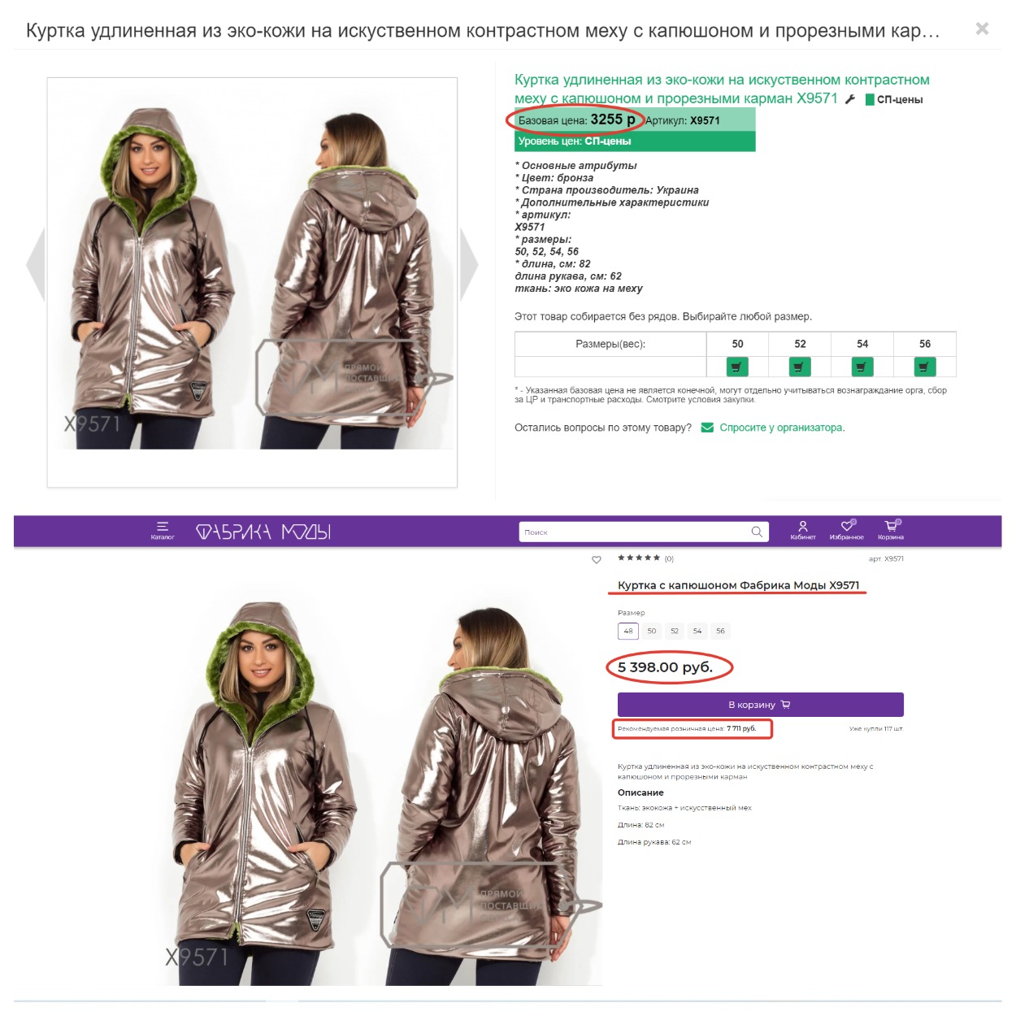Open the Кабинет account icon
Image resolution: width=1016 pixels, height=1016 pixels.
pyautogui.click(x=803, y=531)
